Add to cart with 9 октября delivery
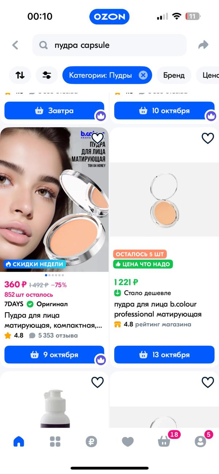 tap(54, 355)
